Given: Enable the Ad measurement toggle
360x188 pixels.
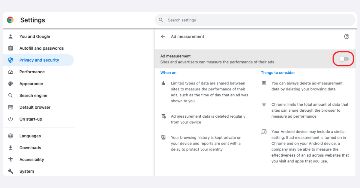Looking at the screenshot, I should (343, 59).
